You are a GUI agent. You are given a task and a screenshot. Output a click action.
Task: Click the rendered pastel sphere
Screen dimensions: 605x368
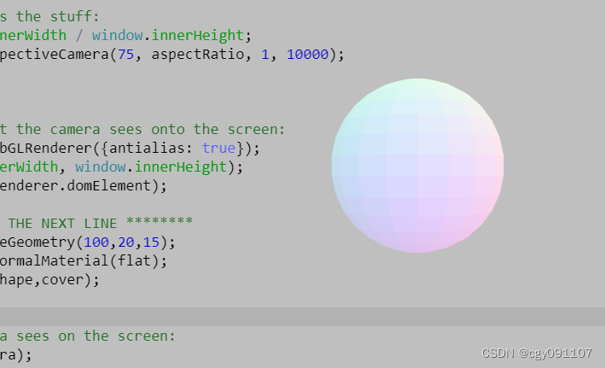[x=417, y=166]
